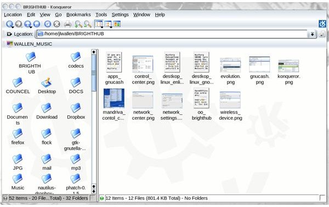
Task: Open Tree View mode dropdown arrow
Action: click(111, 27)
